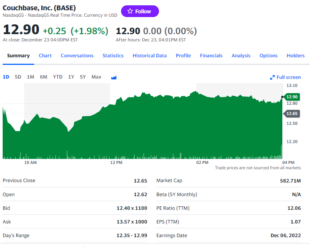The image size is (310, 247).
Task: Switch chart to 6M range
Action: 44,77
